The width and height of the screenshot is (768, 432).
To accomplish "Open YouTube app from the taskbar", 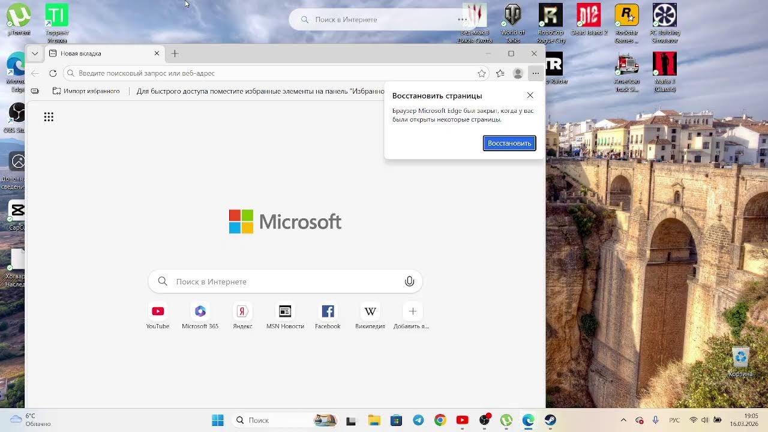I will [462, 421].
